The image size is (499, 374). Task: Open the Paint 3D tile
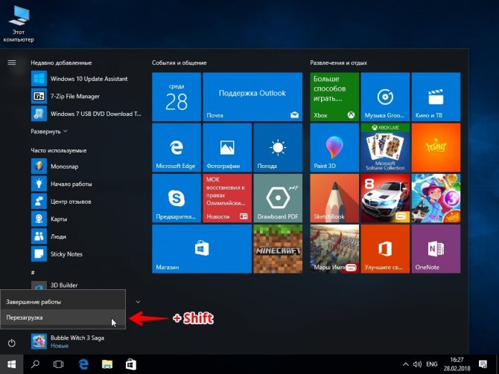pos(334,147)
